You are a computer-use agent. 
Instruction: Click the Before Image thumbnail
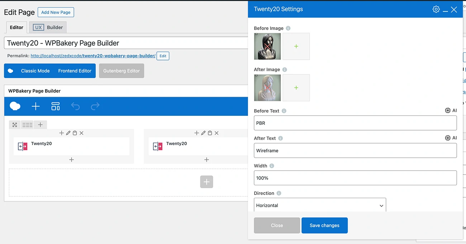pyautogui.click(x=267, y=47)
